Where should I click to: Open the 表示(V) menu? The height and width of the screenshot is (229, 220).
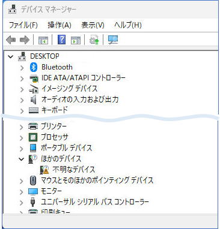[93, 25]
